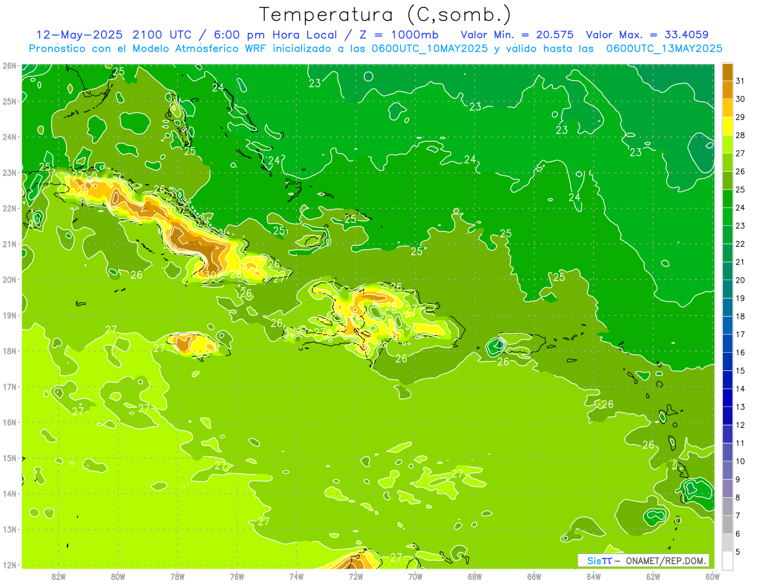Select the 17N latitude axis label

coord(9,386)
